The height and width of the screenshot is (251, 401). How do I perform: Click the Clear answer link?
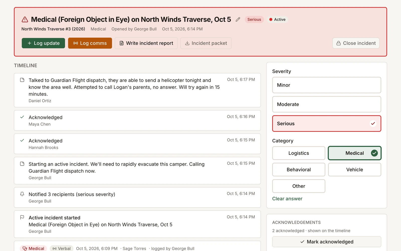click(287, 199)
